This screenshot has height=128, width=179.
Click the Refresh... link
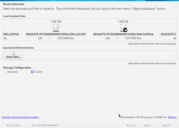pos(173,117)
